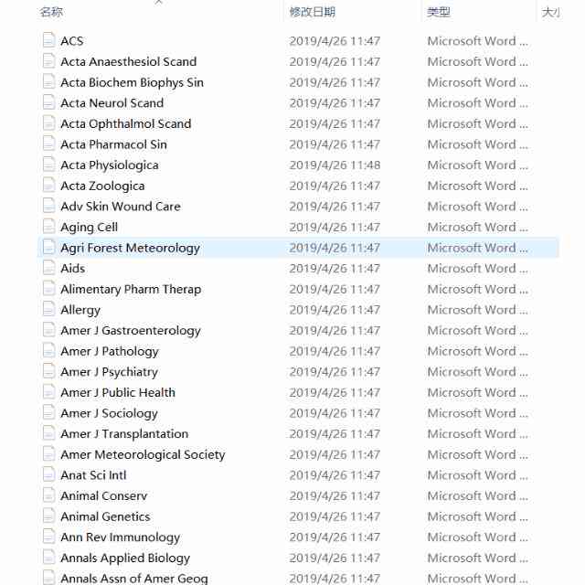This screenshot has width=585, height=585.
Task: Click the Agri Forest Meteorology file name
Action: [130, 248]
